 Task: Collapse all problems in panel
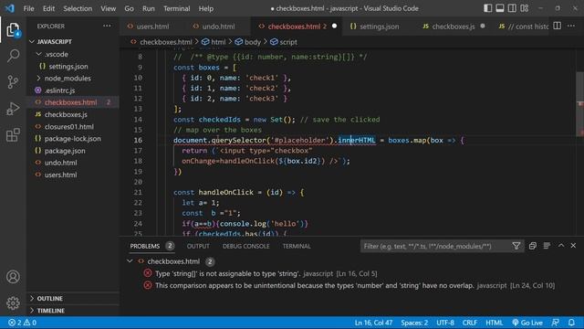point(533,246)
